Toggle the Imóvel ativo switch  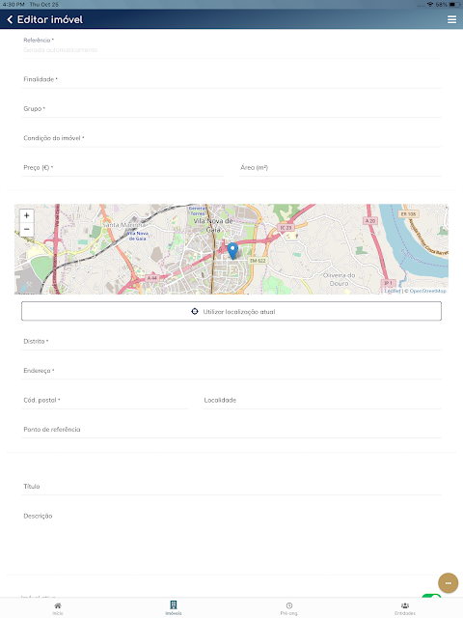(x=431, y=596)
